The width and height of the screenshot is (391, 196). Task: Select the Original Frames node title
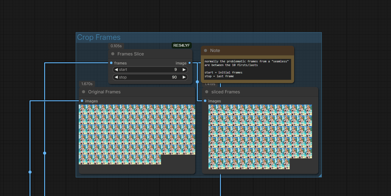[104, 92]
